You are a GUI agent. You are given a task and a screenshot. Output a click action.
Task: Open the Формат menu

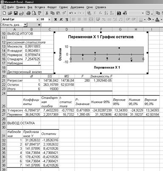(52, 7)
